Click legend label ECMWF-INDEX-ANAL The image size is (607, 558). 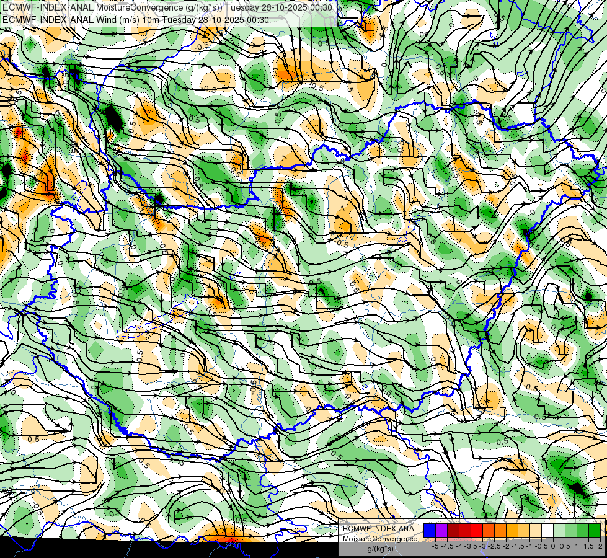(x=381, y=529)
